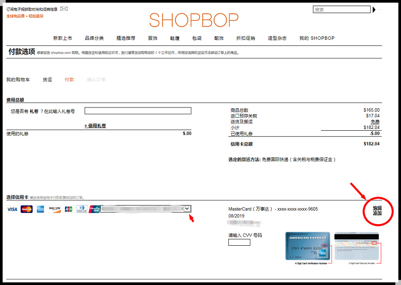Click the 免费 shipping link
401x285 pixels.
(375, 122)
